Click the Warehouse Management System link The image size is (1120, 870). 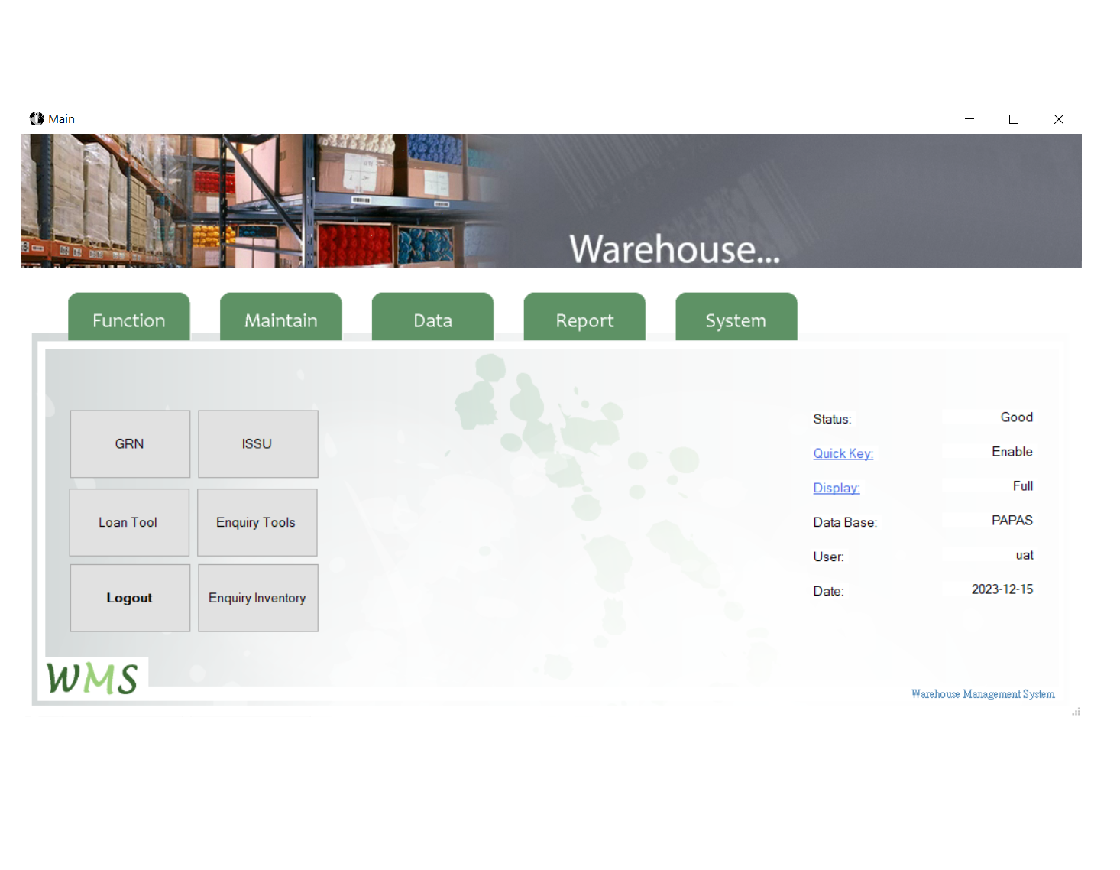[982, 694]
